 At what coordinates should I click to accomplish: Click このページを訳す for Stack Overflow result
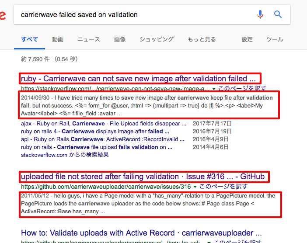click(x=242, y=89)
